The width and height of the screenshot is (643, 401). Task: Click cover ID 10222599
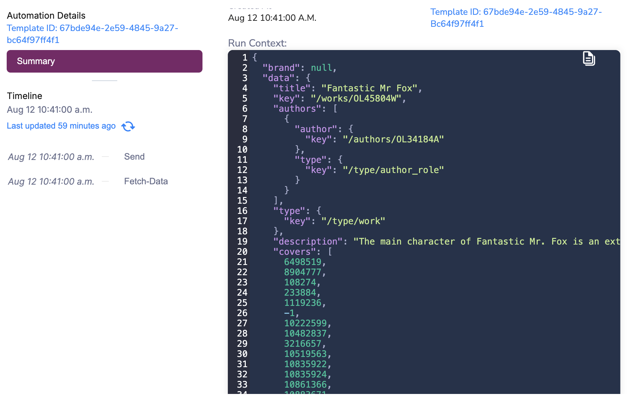click(305, 323)
